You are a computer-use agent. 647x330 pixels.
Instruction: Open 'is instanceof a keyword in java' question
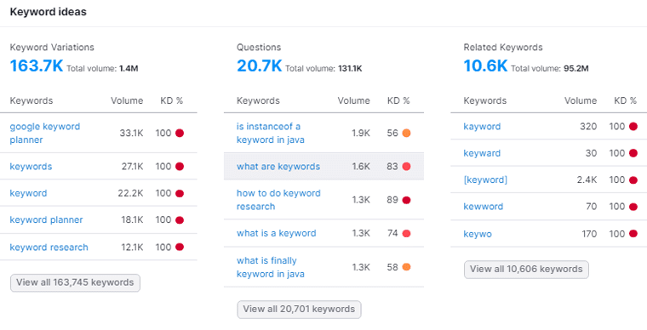(x=271, y=133)
